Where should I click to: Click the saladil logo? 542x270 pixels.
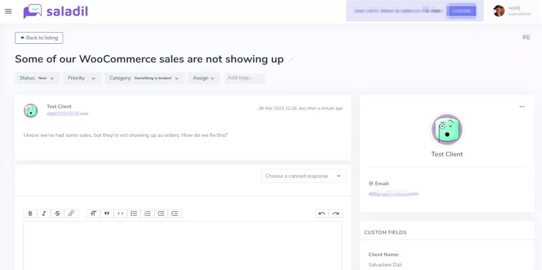point(56,11)
